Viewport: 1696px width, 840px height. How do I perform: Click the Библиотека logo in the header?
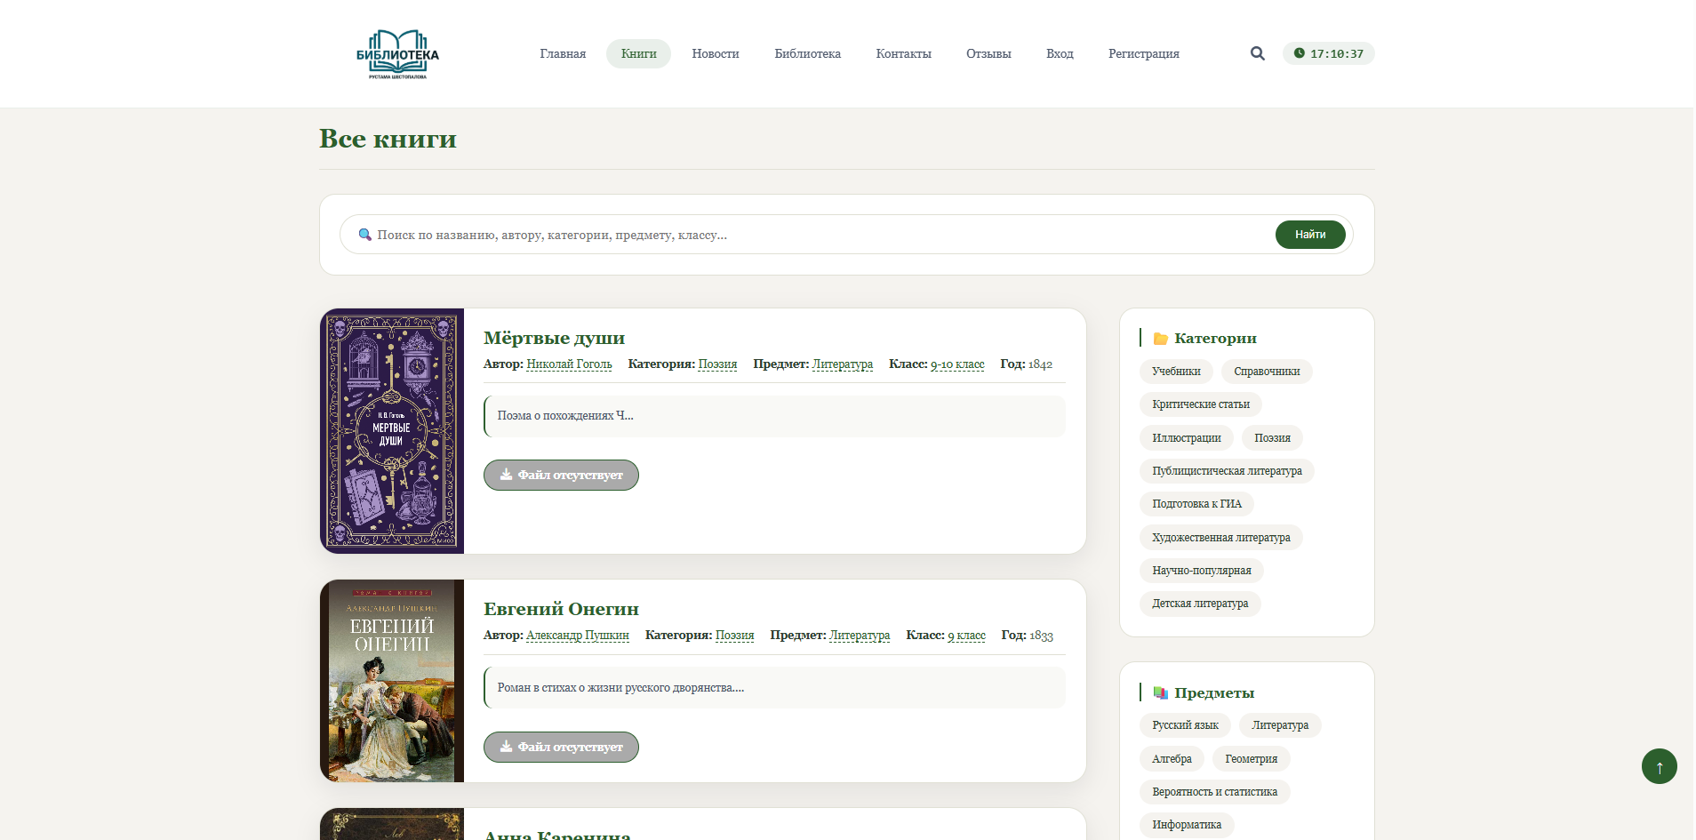397,54
